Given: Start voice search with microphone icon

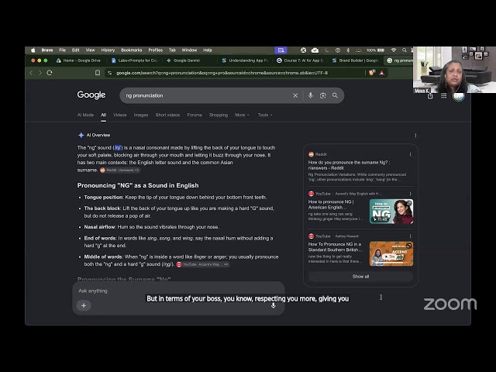Looking at the screenshot, I should (310, 95).
